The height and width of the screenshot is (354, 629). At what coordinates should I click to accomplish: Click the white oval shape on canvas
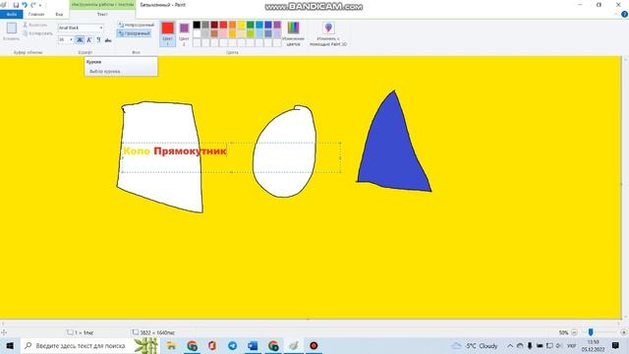coord(284,152)
